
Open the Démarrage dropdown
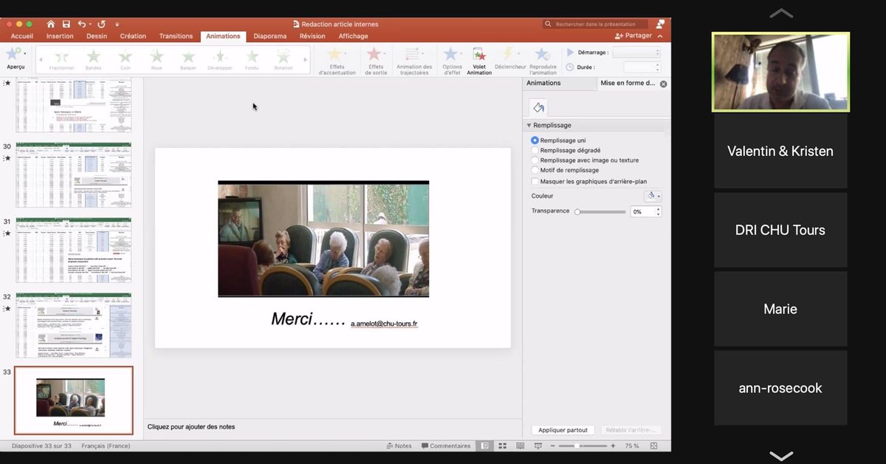tap(636, 52)
